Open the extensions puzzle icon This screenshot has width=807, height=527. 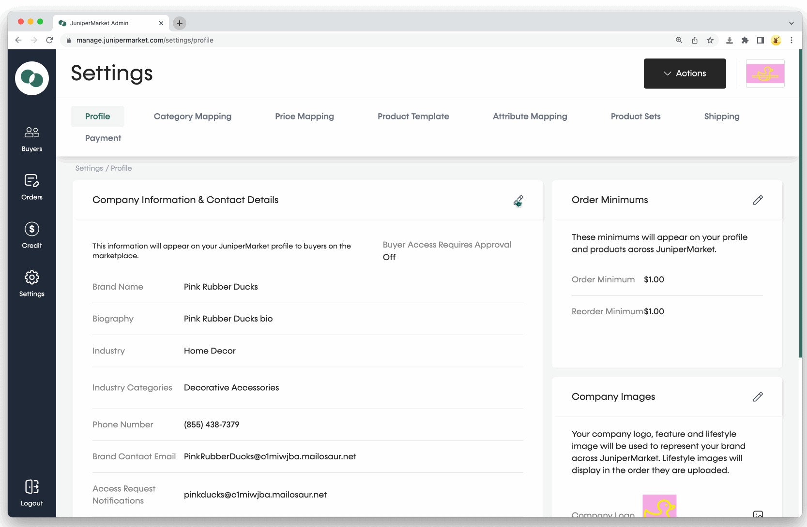pos(745,40)
